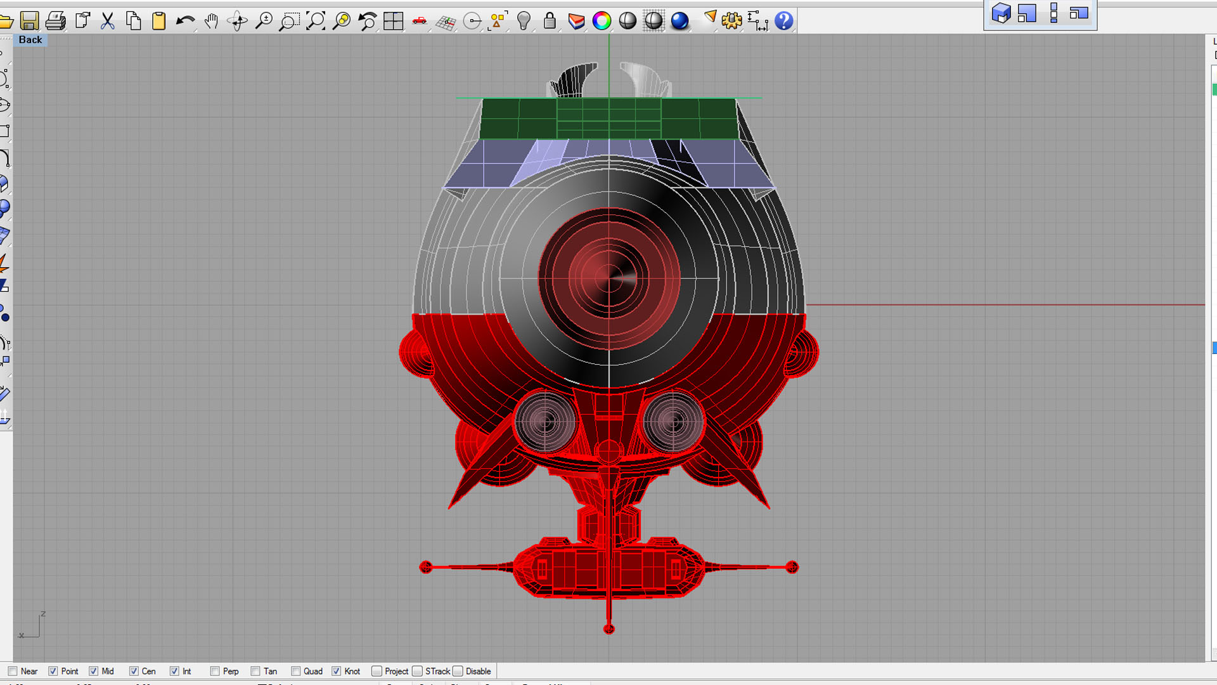Select the Ellipse tool in sidebar
Screen dimensions: 1217x685
coord(4,105)
